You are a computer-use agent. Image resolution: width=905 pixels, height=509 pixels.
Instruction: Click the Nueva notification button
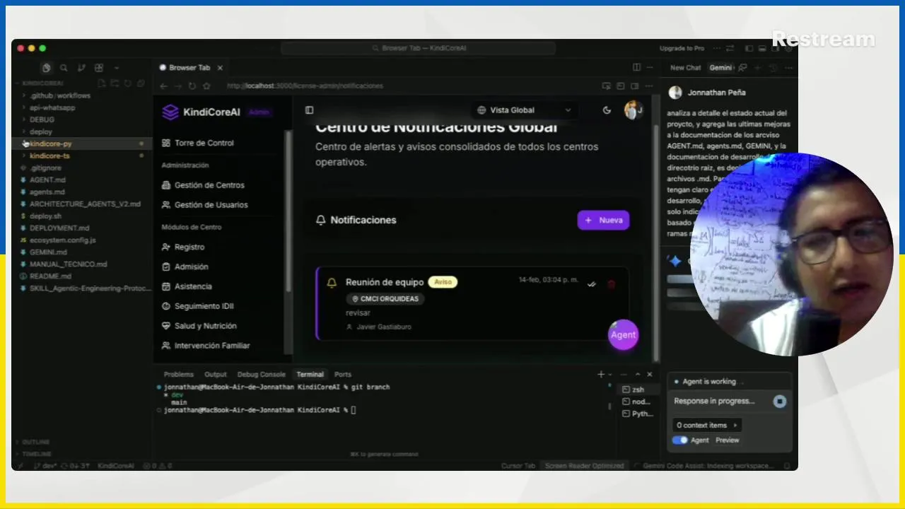tap(603, 220)
